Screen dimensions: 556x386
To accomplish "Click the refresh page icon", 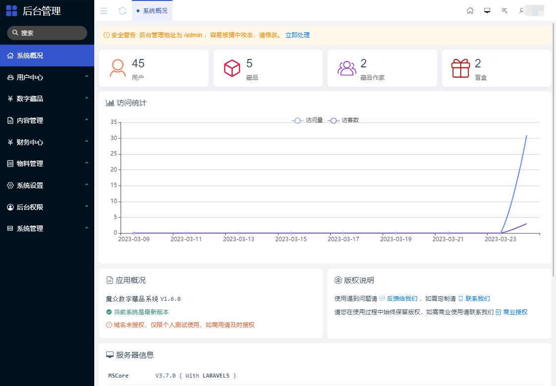I will (123, 11).
